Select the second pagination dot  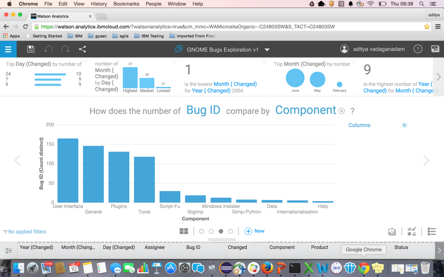(x=211, y=231)
